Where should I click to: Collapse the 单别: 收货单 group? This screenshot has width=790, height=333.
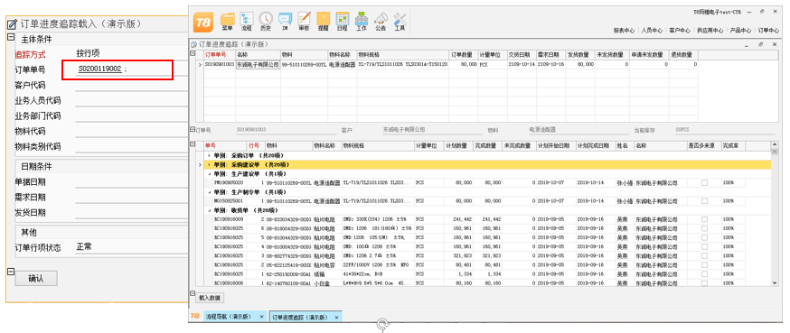coord(209,210)
